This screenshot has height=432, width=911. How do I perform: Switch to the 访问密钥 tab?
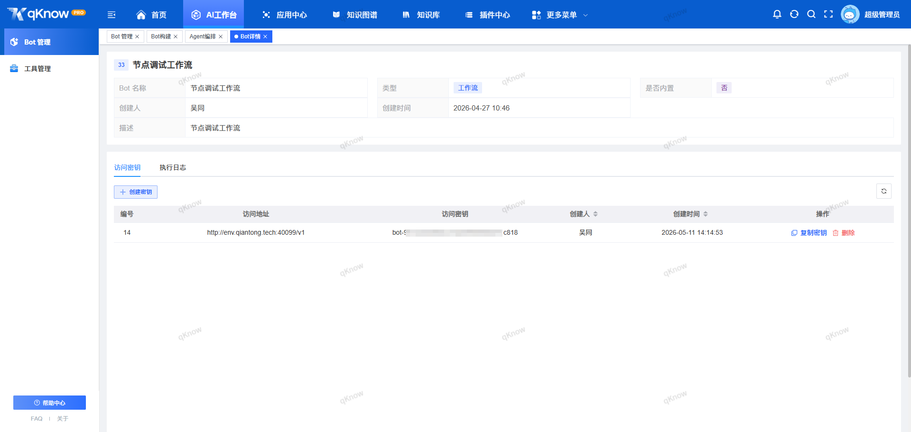(x=127, y=167)
